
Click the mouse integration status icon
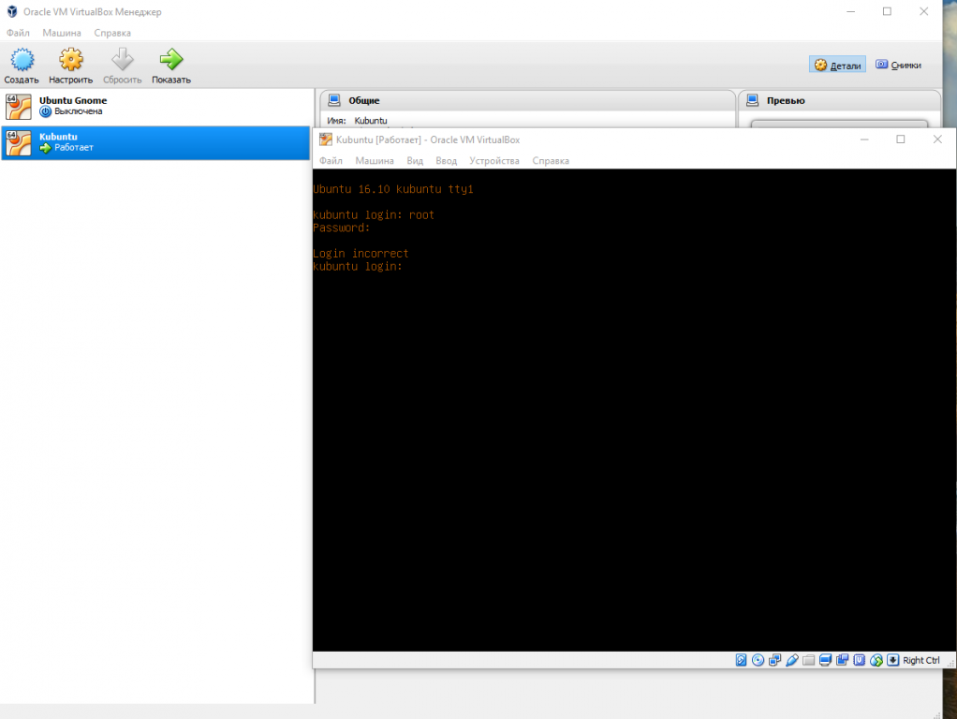coord(876,660)
